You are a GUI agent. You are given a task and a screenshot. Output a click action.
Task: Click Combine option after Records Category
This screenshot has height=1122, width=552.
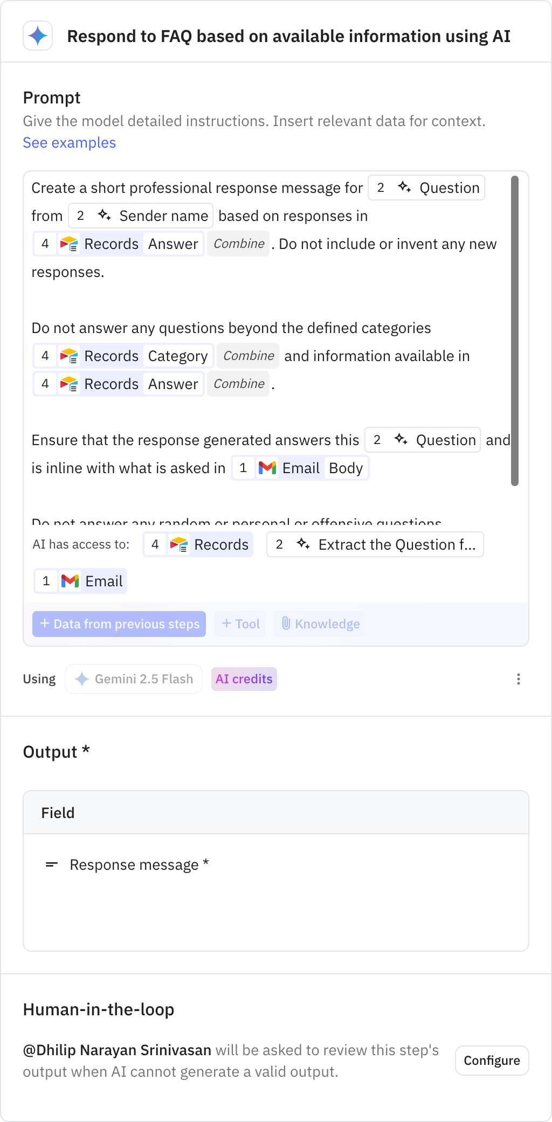(249, 356)
